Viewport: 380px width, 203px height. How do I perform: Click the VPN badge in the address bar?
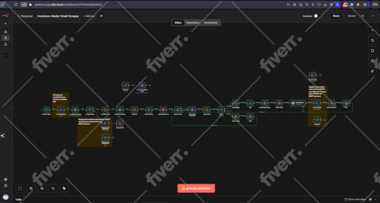coord(24,4)
